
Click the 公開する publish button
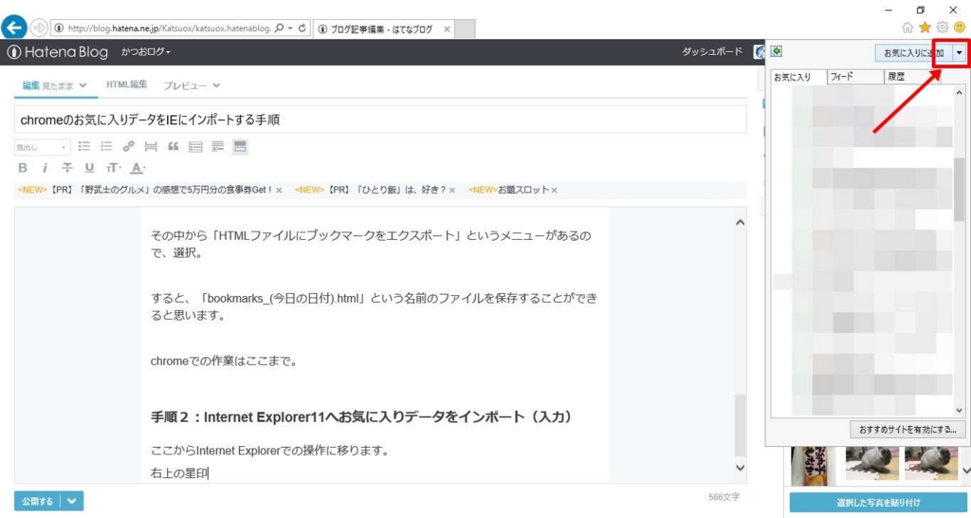pos(37,501)
